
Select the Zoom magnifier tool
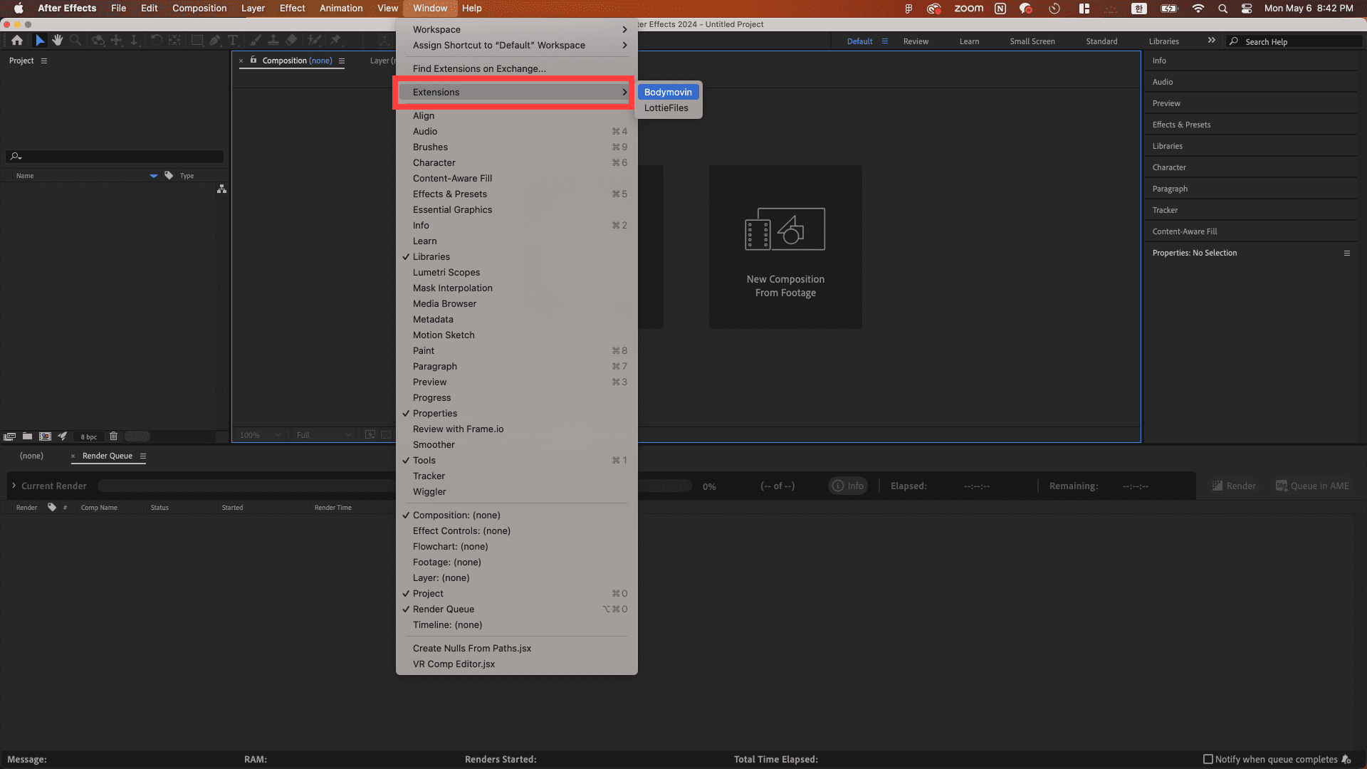(x=75, y=41)
